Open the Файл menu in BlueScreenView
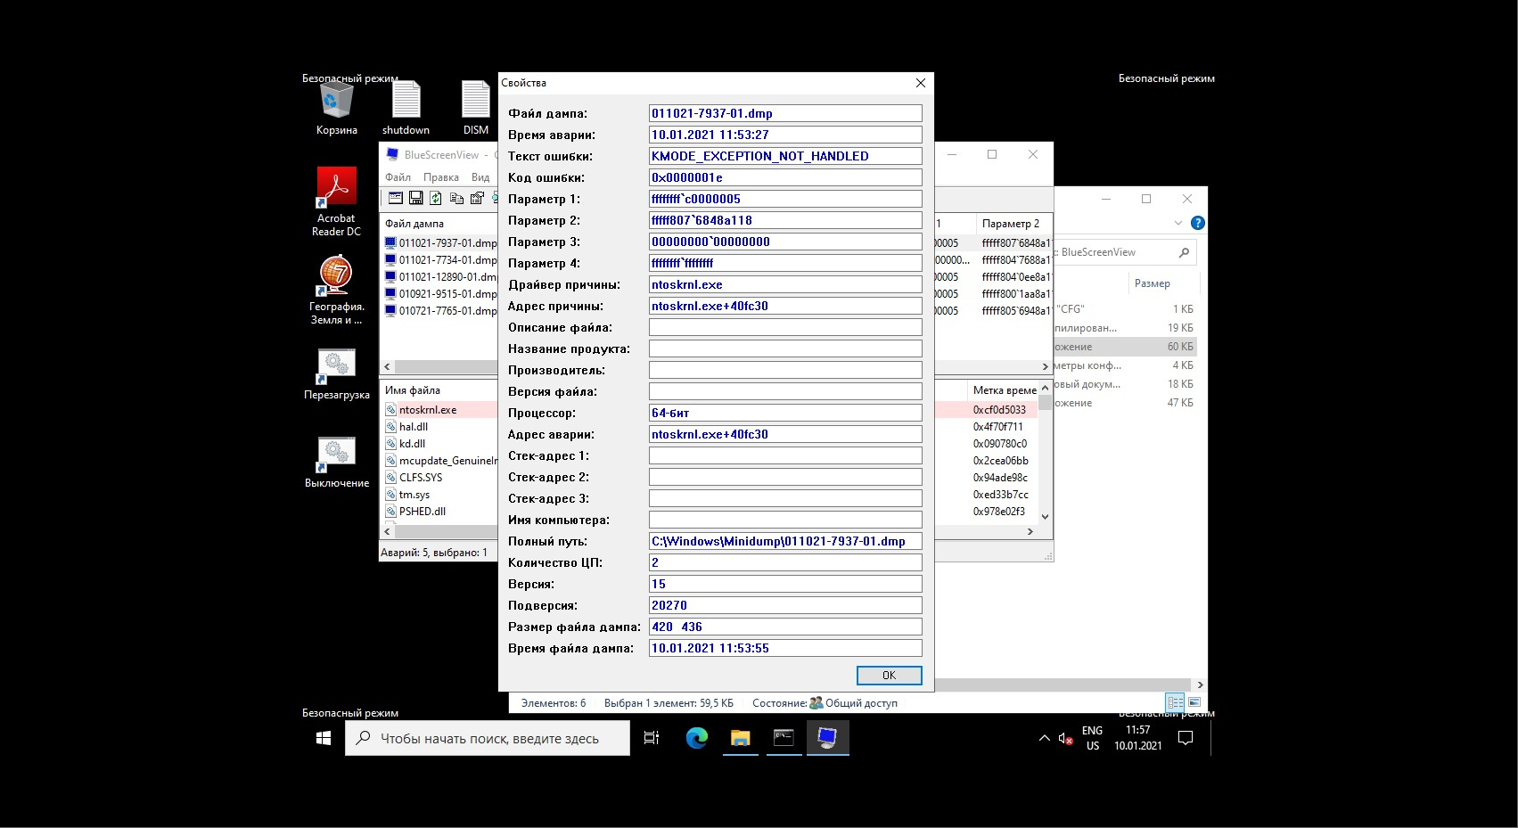 (398, 177)
